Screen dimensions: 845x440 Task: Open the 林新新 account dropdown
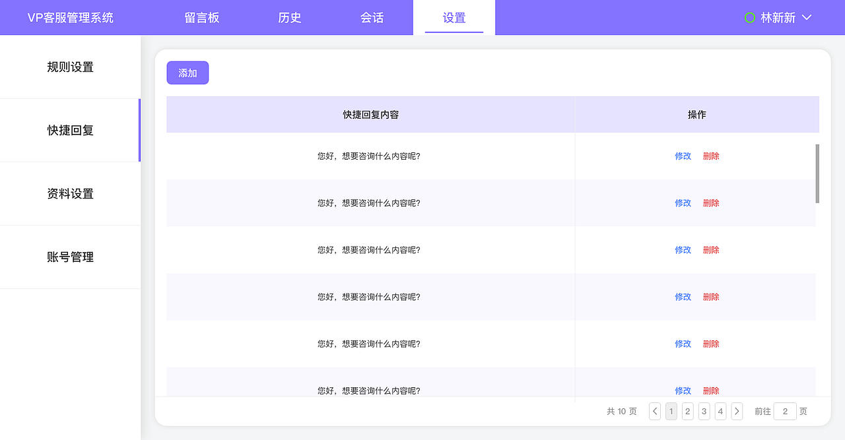pos(779,17)
